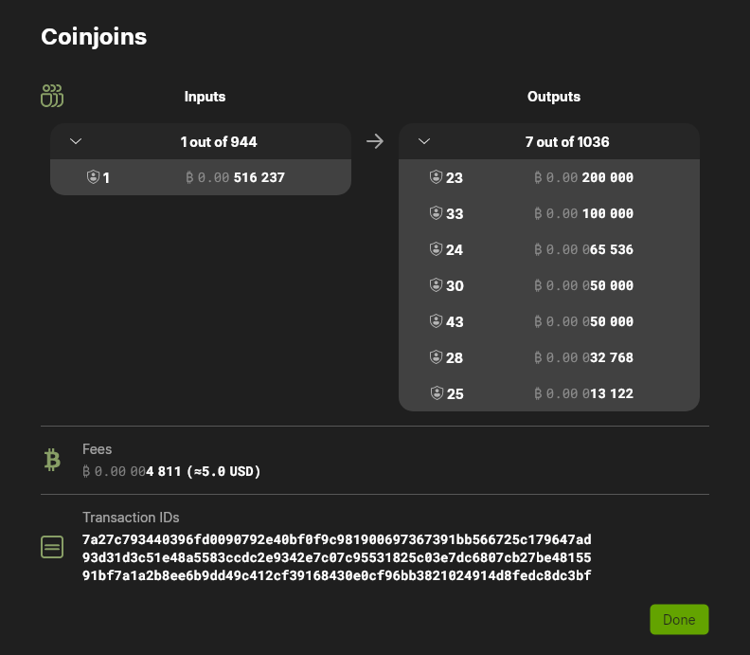Click the Inputs column heading

coord(205,97)
